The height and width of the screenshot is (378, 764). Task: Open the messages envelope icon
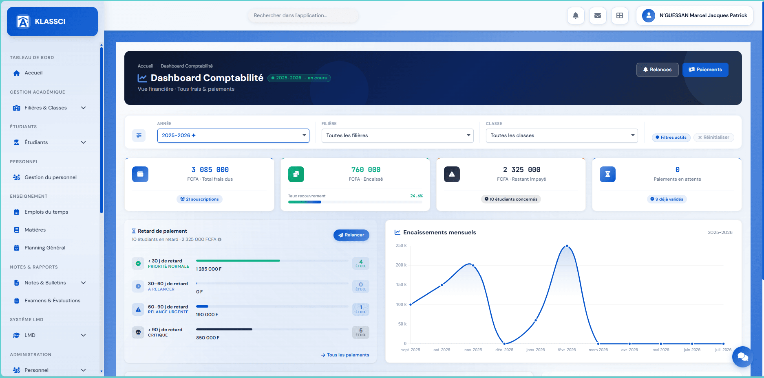[x=598, y=15]
